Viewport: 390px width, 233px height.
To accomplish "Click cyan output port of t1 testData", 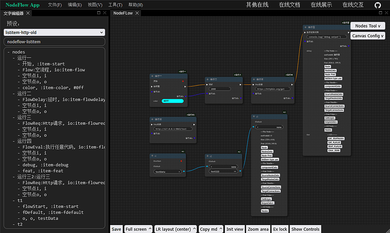I will [x=184, y=171].
